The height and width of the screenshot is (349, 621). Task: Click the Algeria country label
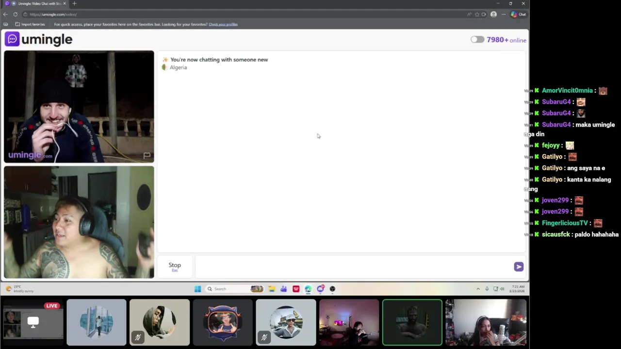pyautogui.click(x=178, y=67)
